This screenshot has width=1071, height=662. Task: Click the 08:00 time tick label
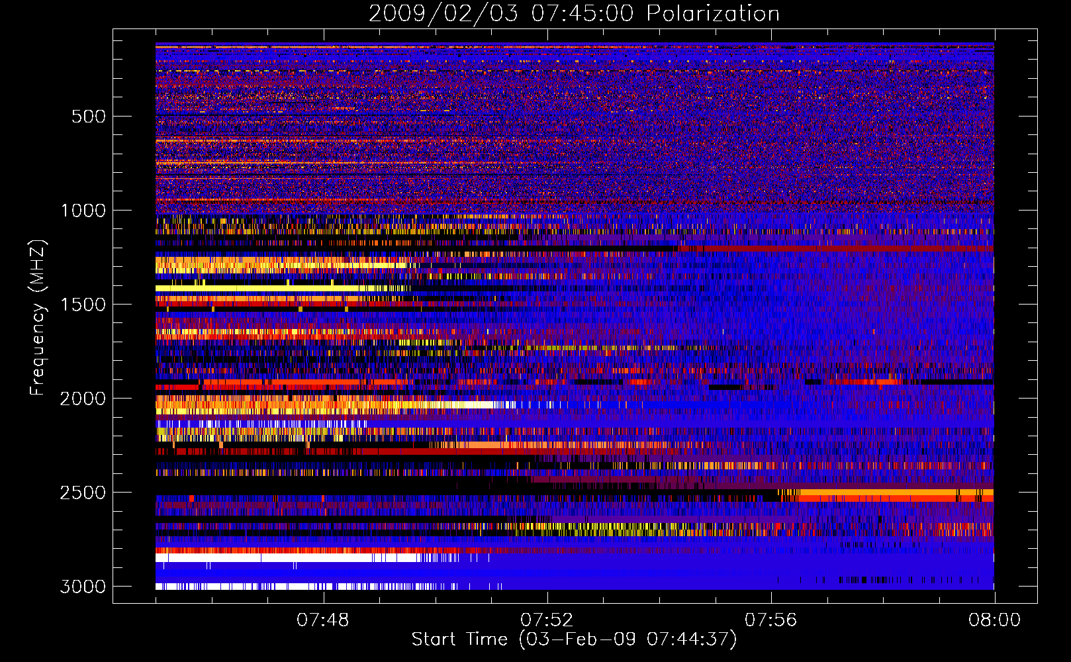995,620
